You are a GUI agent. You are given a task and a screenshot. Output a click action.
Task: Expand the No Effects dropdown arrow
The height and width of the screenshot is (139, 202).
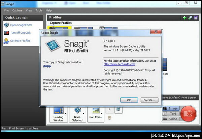(x=102, y=113)
